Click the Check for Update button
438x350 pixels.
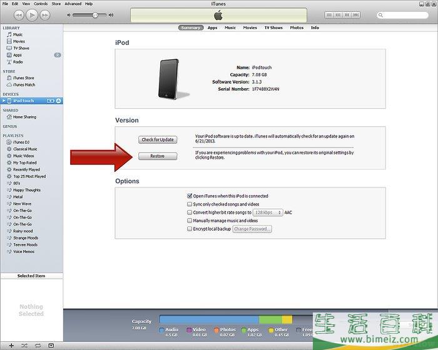[x=158, y=139]
